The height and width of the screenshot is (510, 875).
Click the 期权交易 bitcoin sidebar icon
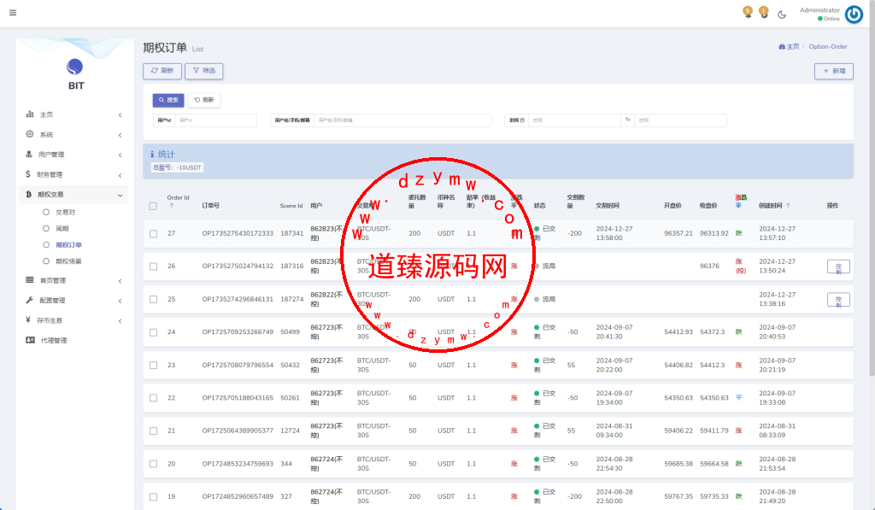click(28, 194)
